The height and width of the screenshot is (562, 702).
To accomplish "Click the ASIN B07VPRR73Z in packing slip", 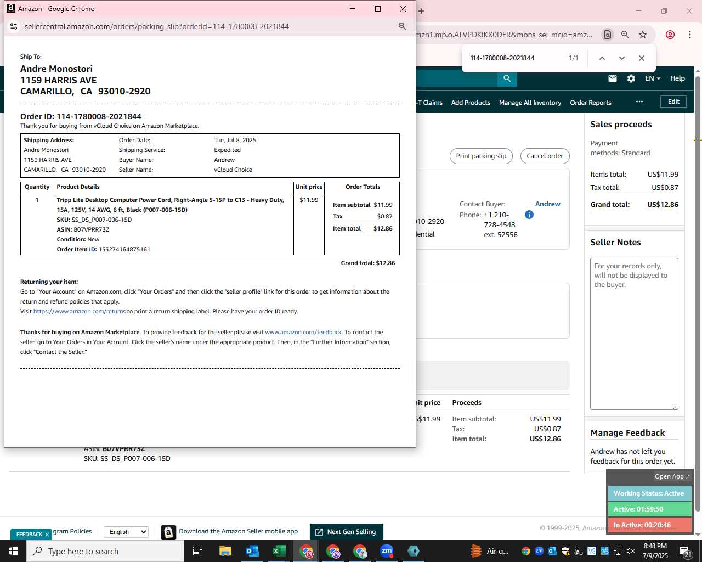I will tap(83, 229).
